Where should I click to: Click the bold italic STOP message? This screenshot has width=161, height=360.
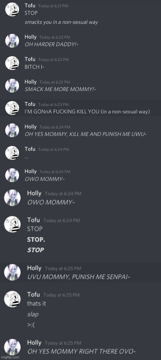coord(36,250)
